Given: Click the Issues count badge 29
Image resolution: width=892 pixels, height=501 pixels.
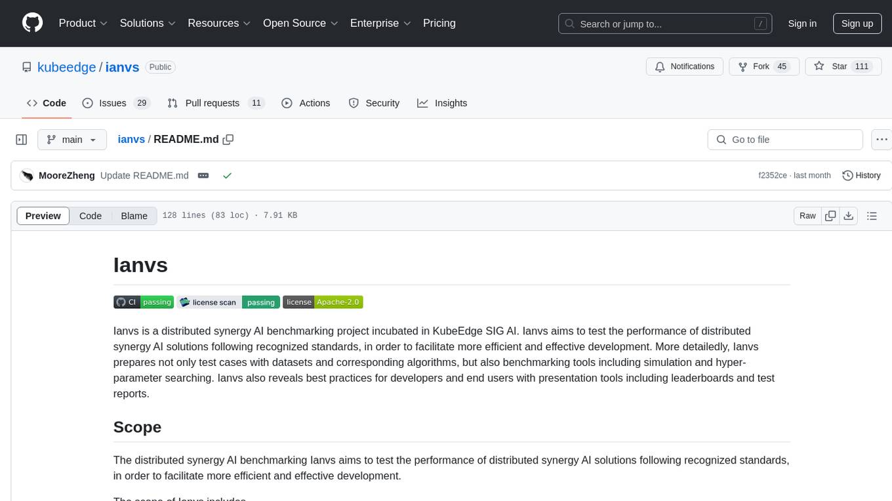Looking at the screenshot, I should [141, 103].
